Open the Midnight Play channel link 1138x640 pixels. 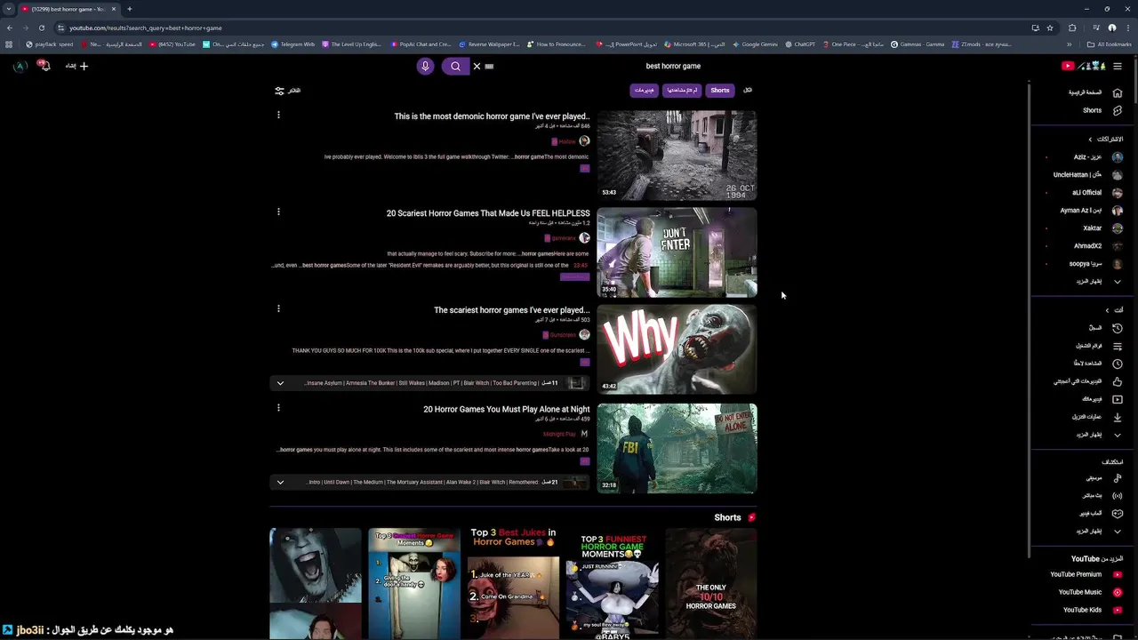(559, 434)
